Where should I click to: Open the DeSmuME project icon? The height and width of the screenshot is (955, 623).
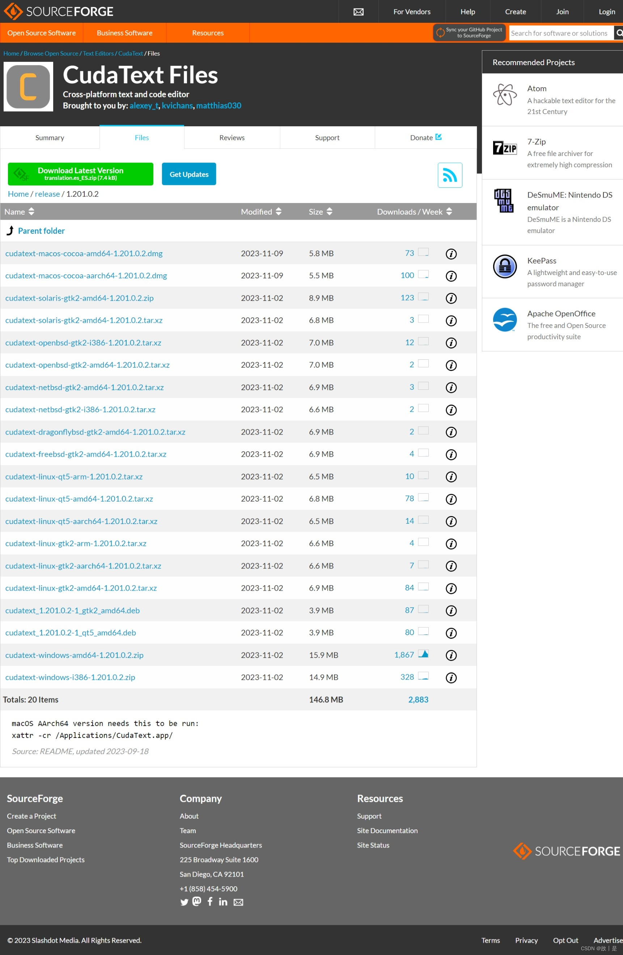(x=504, y=200)
